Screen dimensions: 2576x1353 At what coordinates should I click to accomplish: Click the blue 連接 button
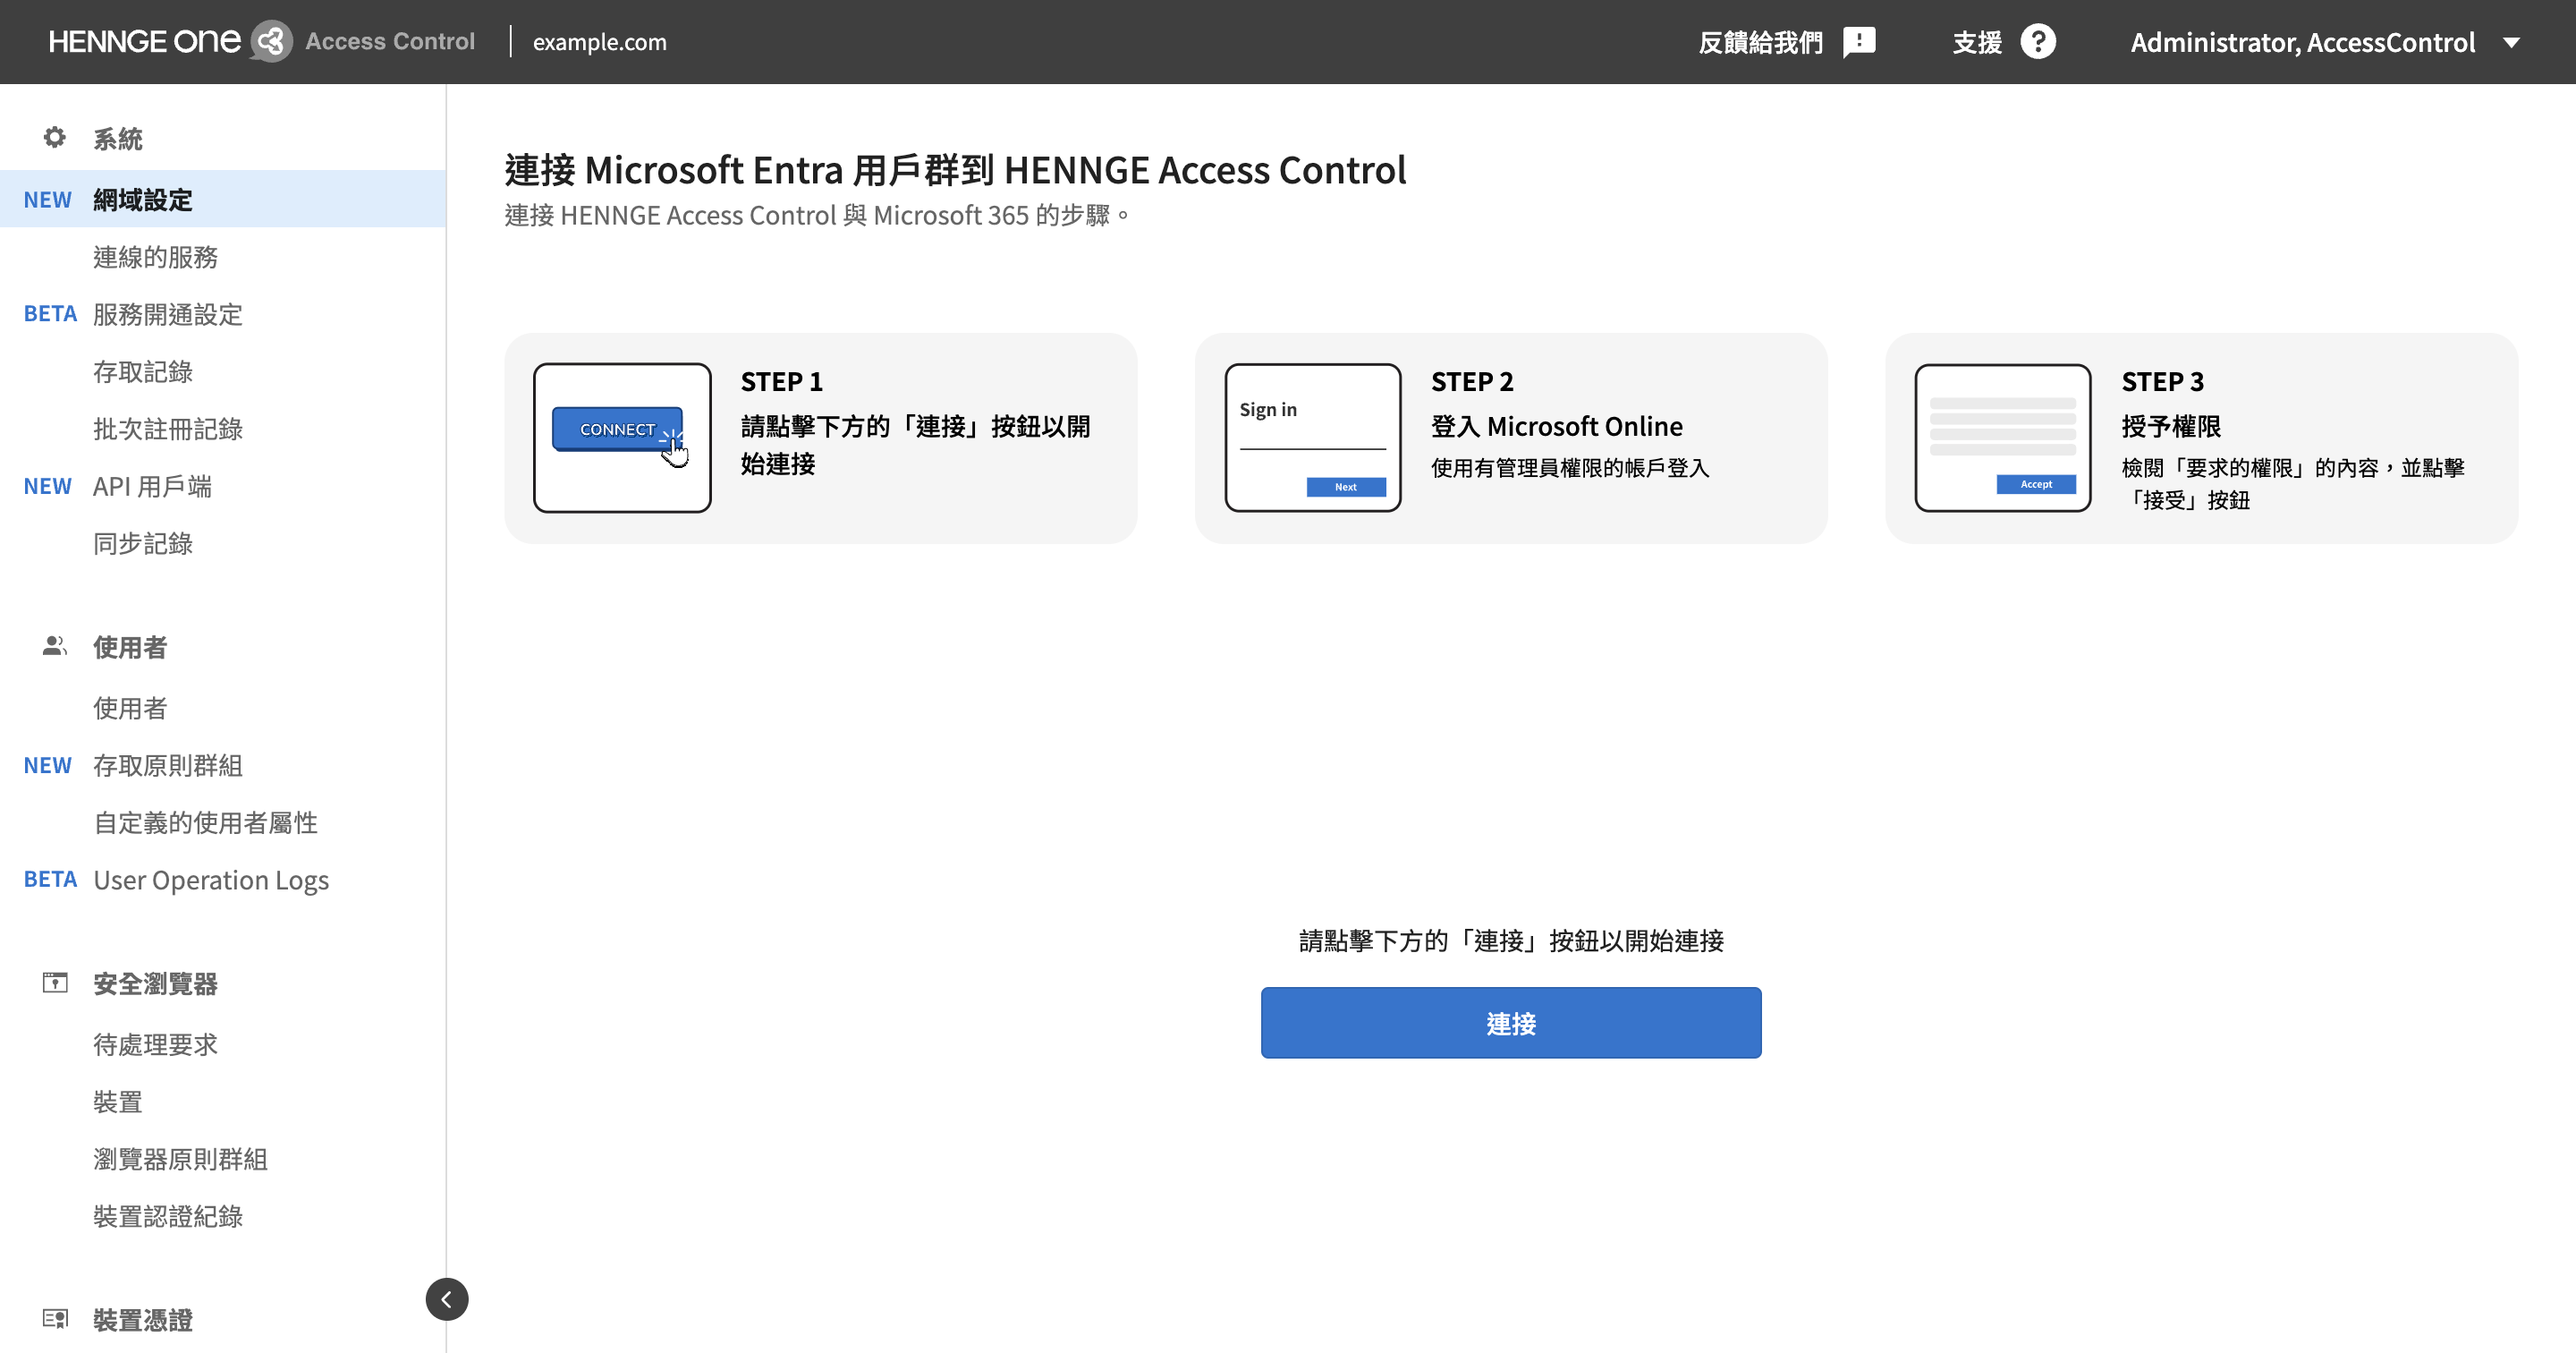(x=1511, y=1023)
